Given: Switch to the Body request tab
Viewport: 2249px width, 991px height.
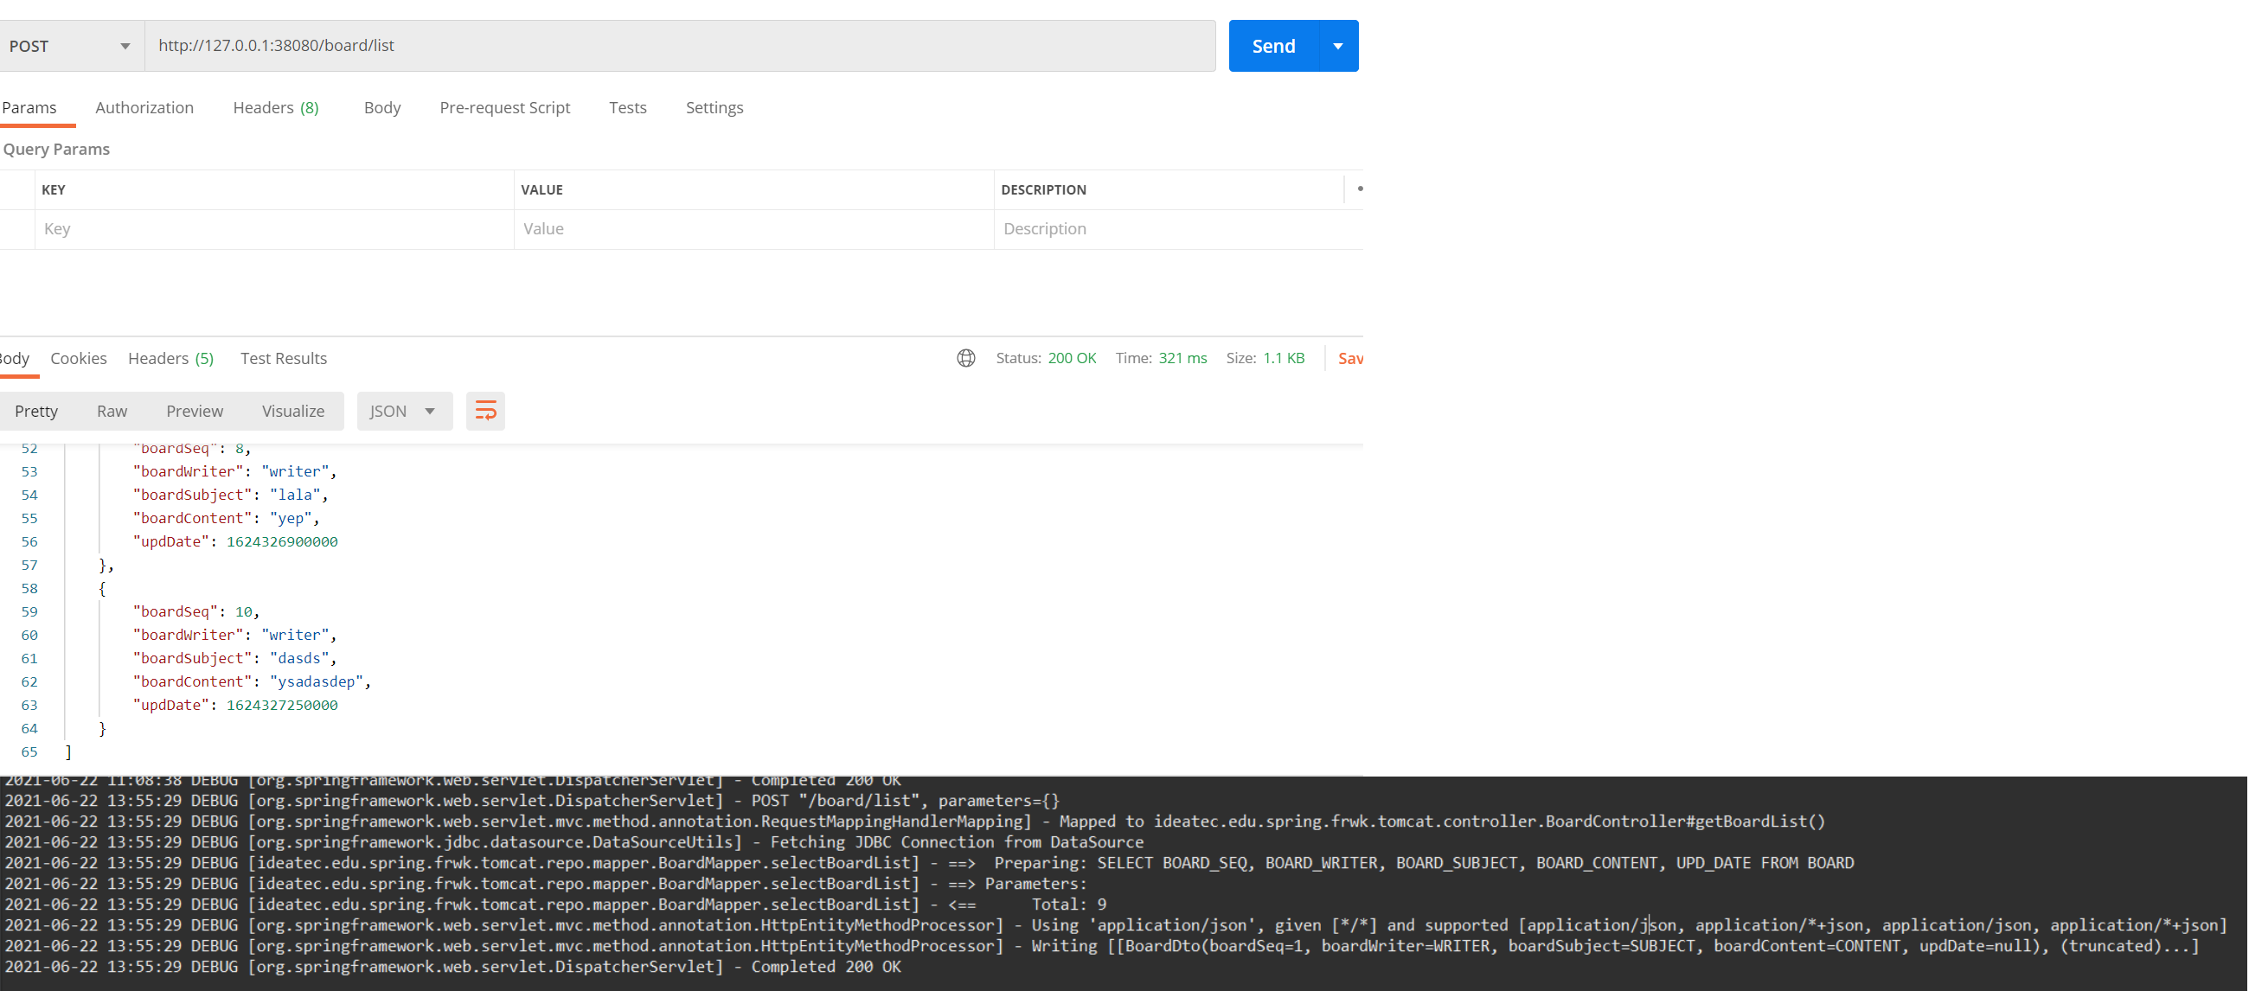Looking at the screenshot, I should coord(380,106).
